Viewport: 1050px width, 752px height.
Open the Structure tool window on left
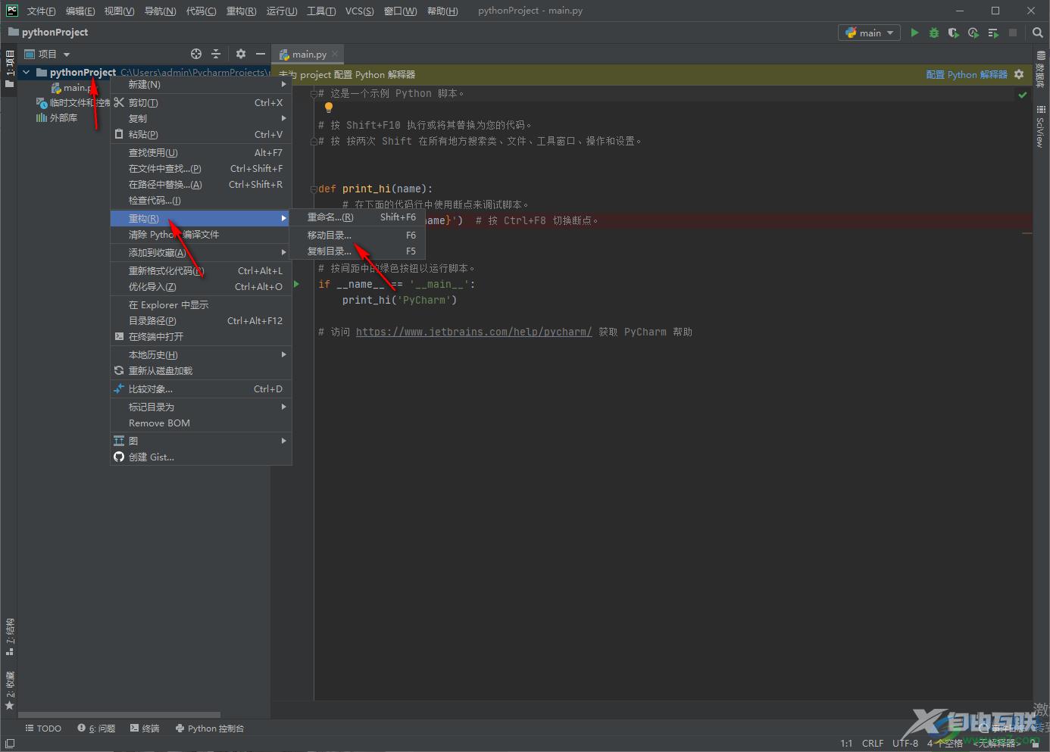tap(10, 636)
